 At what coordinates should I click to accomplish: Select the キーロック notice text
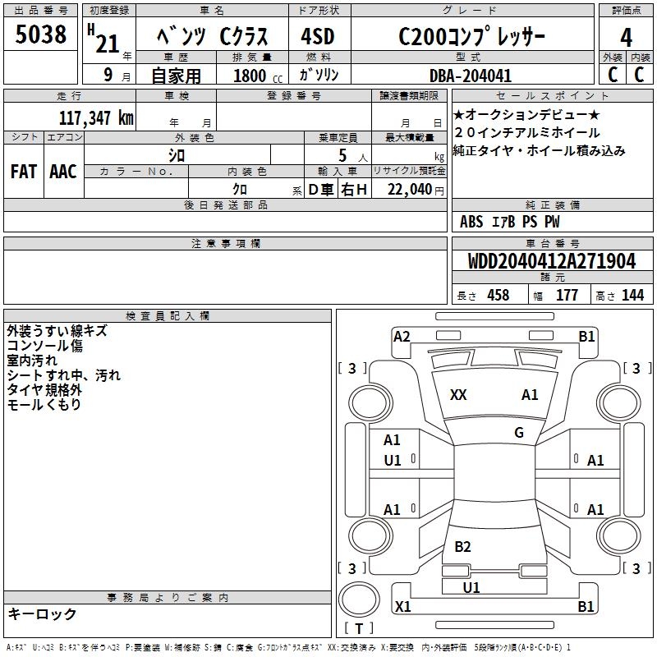pyautogui.click(x=42, y=613)
